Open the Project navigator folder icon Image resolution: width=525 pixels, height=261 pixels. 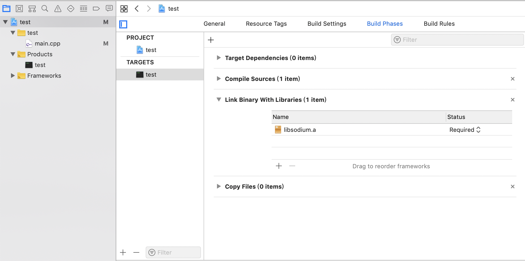(6, 9)
